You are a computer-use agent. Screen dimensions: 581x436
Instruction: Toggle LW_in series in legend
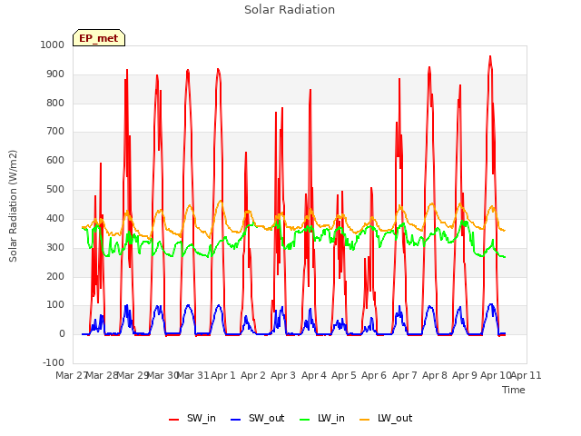pos(322,419)
